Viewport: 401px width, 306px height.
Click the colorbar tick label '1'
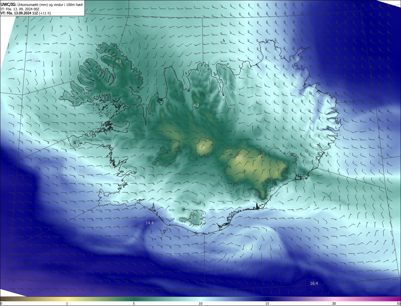tap(67, 304)
